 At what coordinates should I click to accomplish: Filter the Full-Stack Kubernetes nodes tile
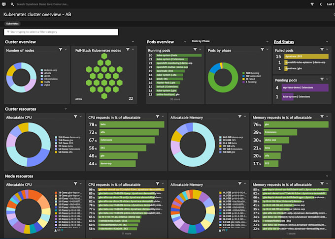pos(128,50)
